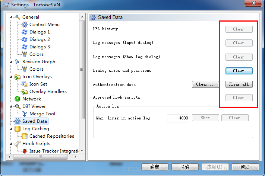This screenshot has width=265, height=176.
Task: Click the Overlay Handlers folder icon
Action: click(25, 92)
